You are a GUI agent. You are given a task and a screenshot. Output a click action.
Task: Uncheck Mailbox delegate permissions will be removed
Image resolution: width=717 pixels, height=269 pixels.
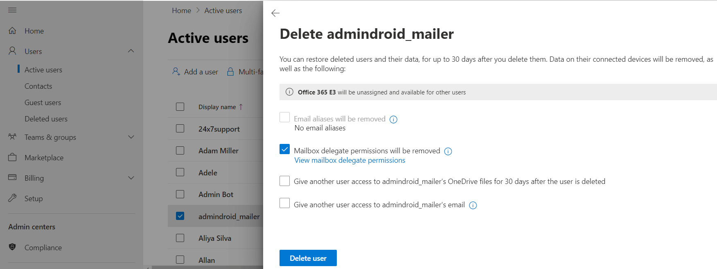click(x=284, y=149)
